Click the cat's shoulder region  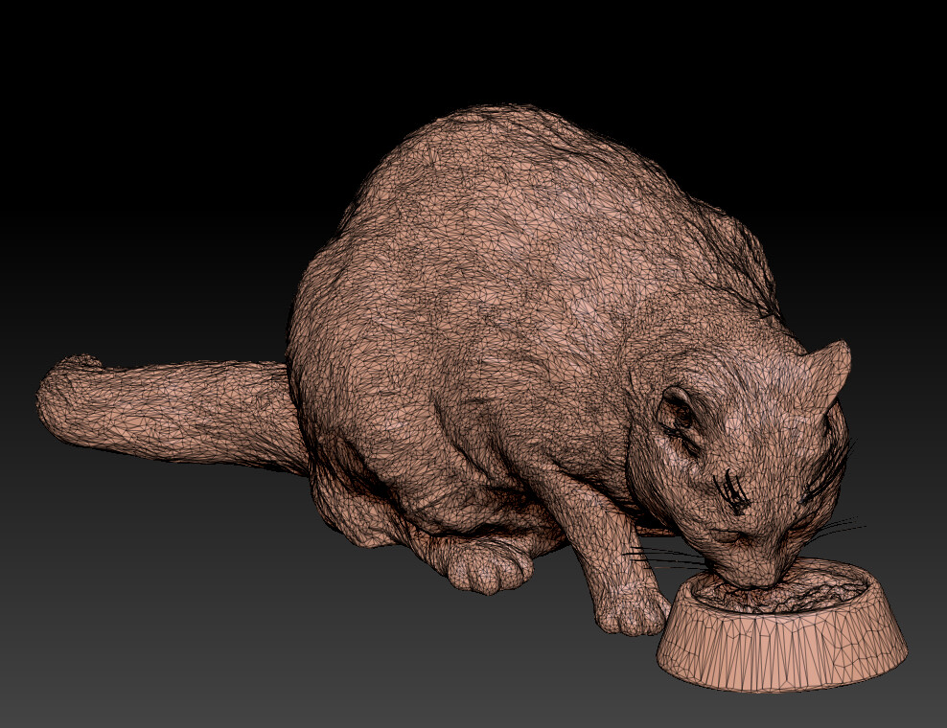coord(594,383)
